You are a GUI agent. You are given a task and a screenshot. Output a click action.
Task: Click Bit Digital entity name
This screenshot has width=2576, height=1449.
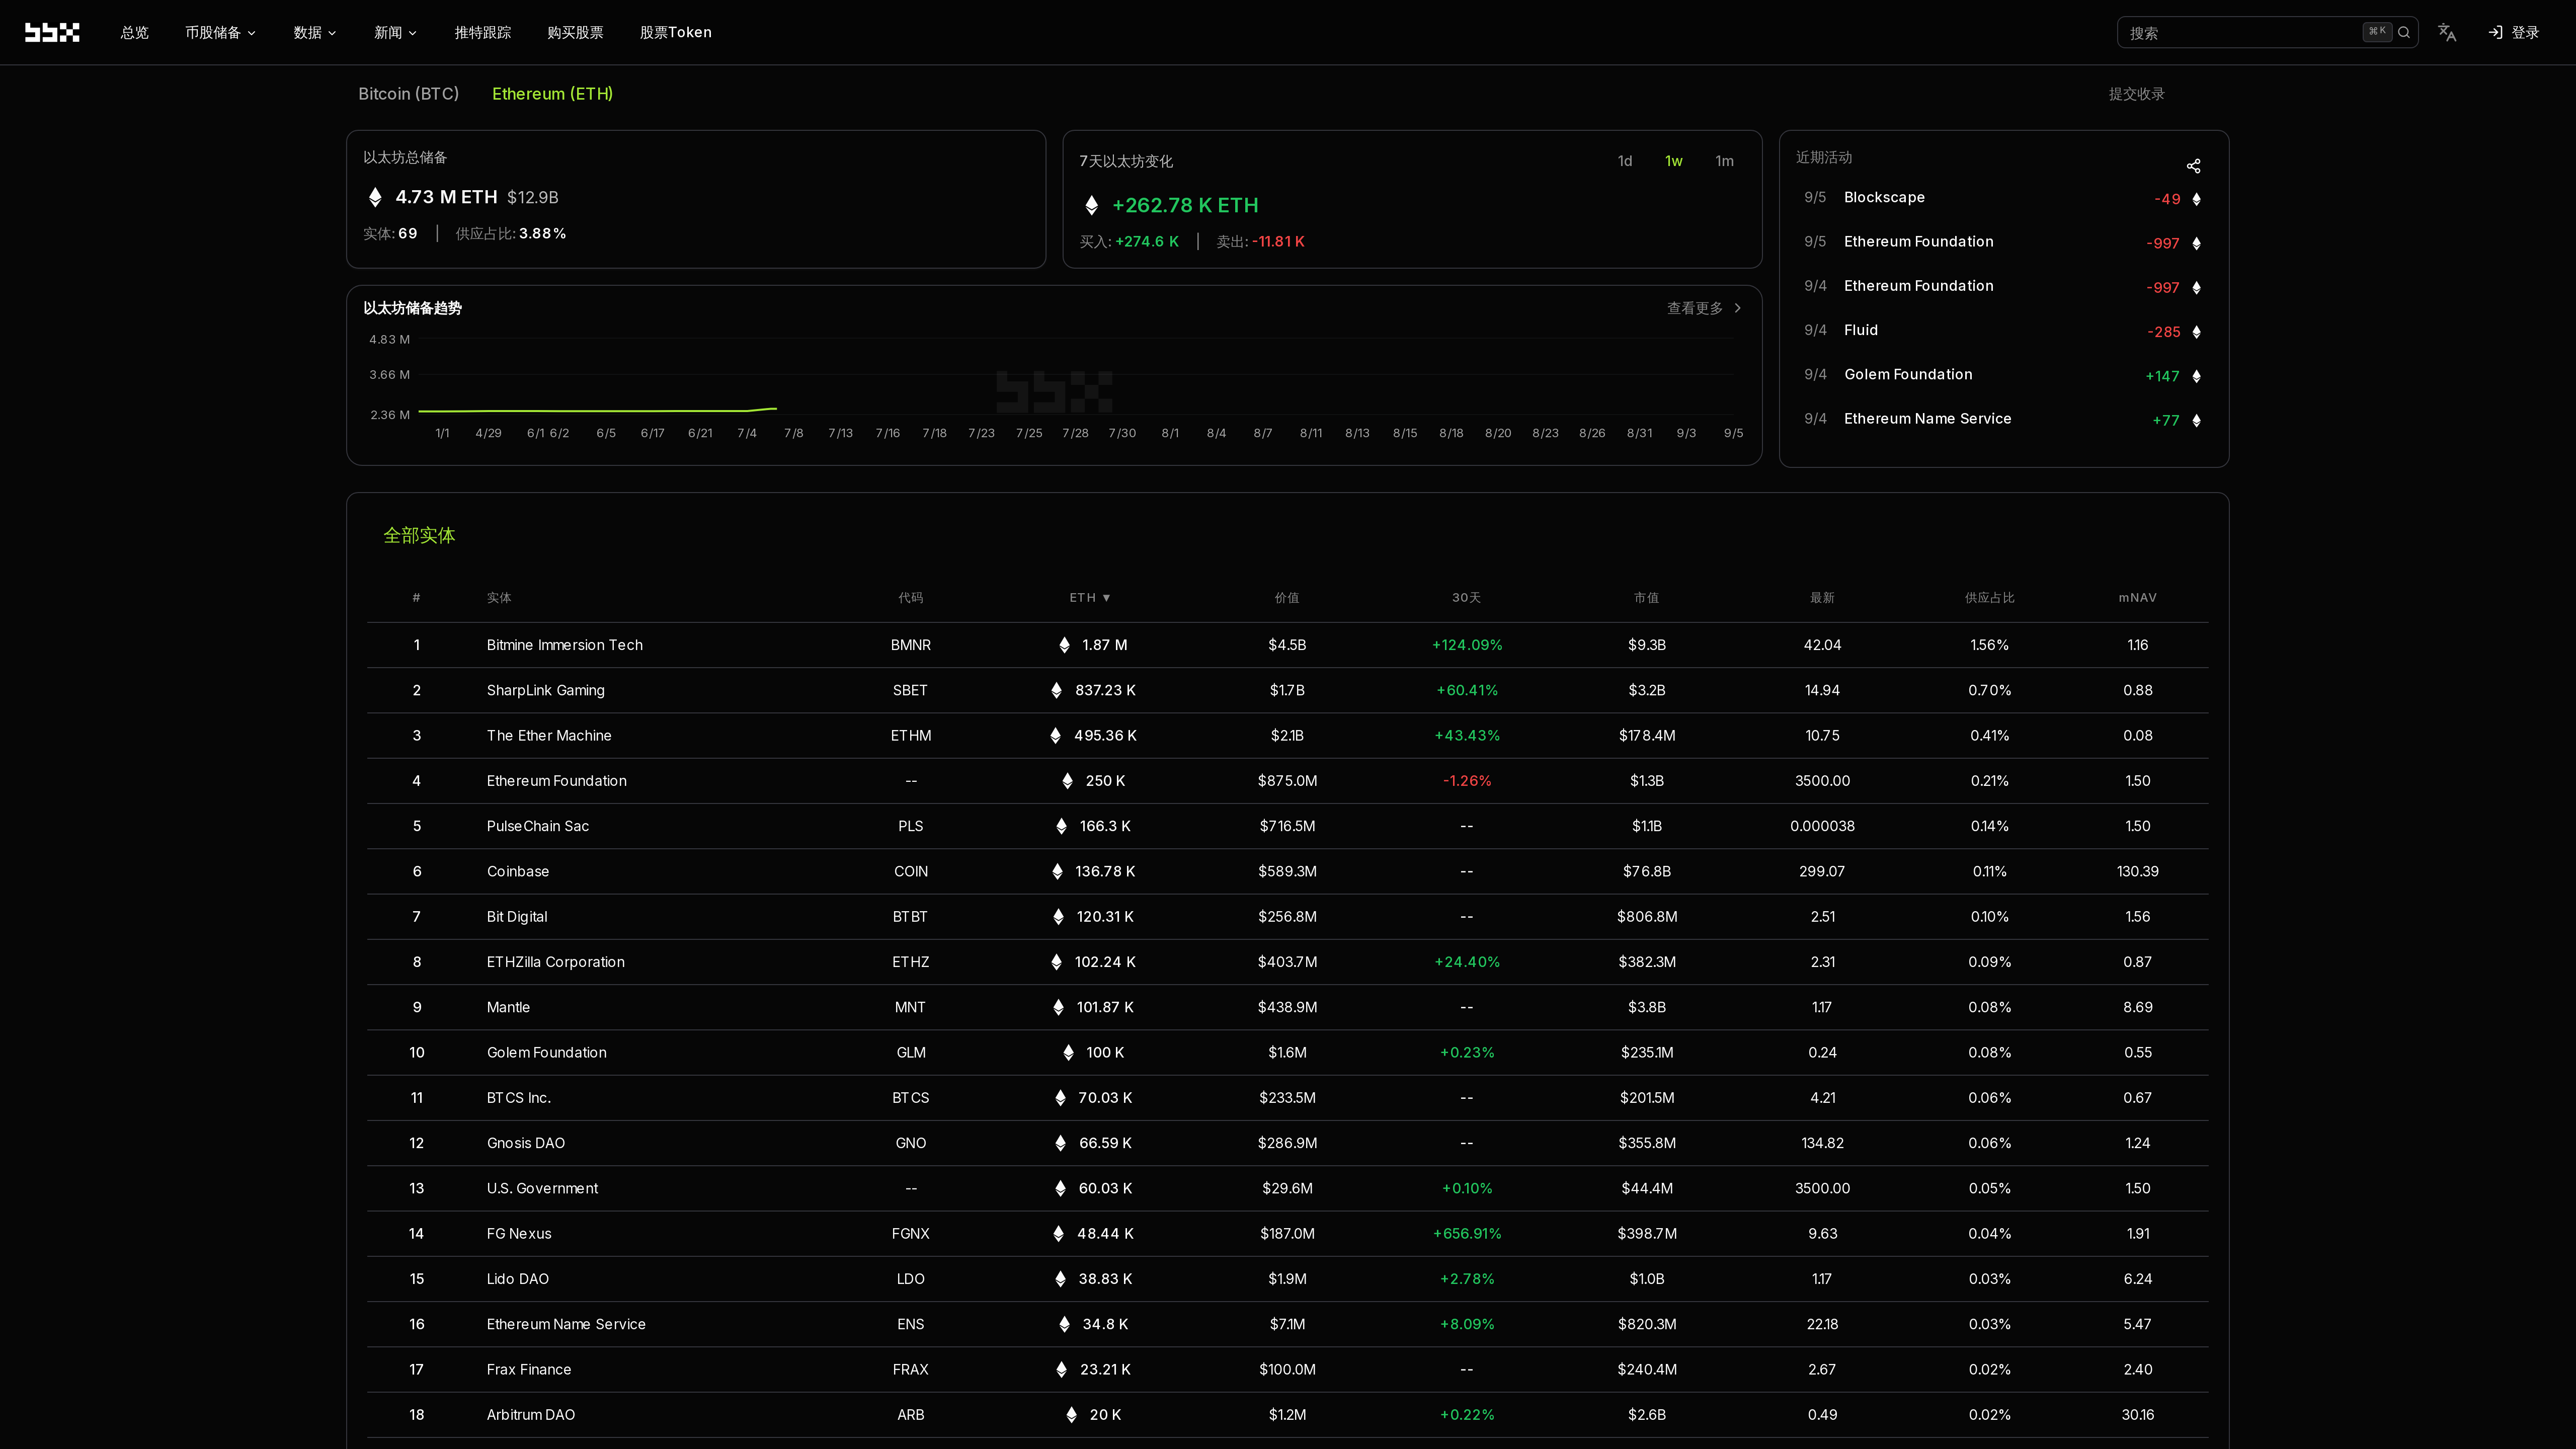coord(516,917)
